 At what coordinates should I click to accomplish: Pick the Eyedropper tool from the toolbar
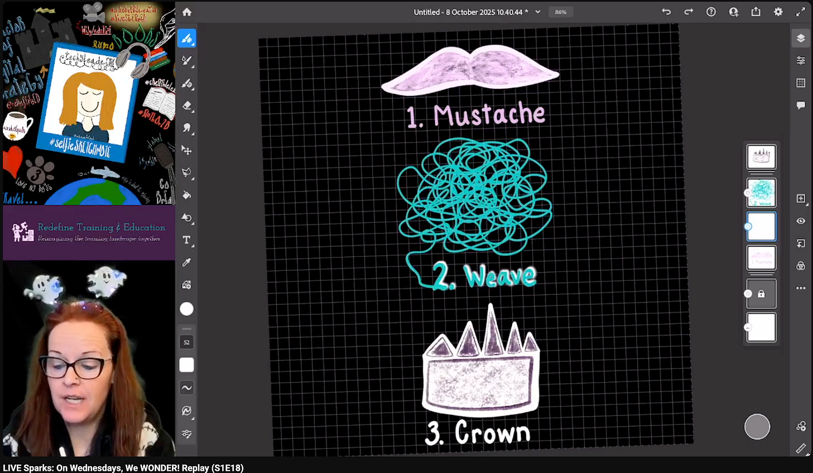186,262
